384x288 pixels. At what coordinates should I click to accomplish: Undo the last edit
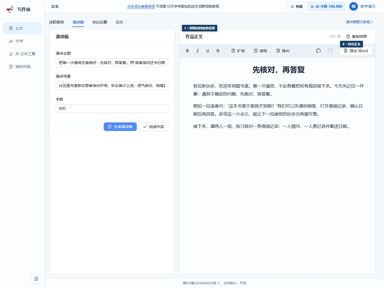318,51
